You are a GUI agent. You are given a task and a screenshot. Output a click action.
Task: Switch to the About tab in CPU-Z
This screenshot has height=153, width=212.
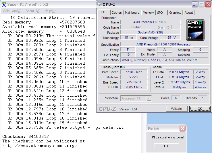(x=189, y=13)
